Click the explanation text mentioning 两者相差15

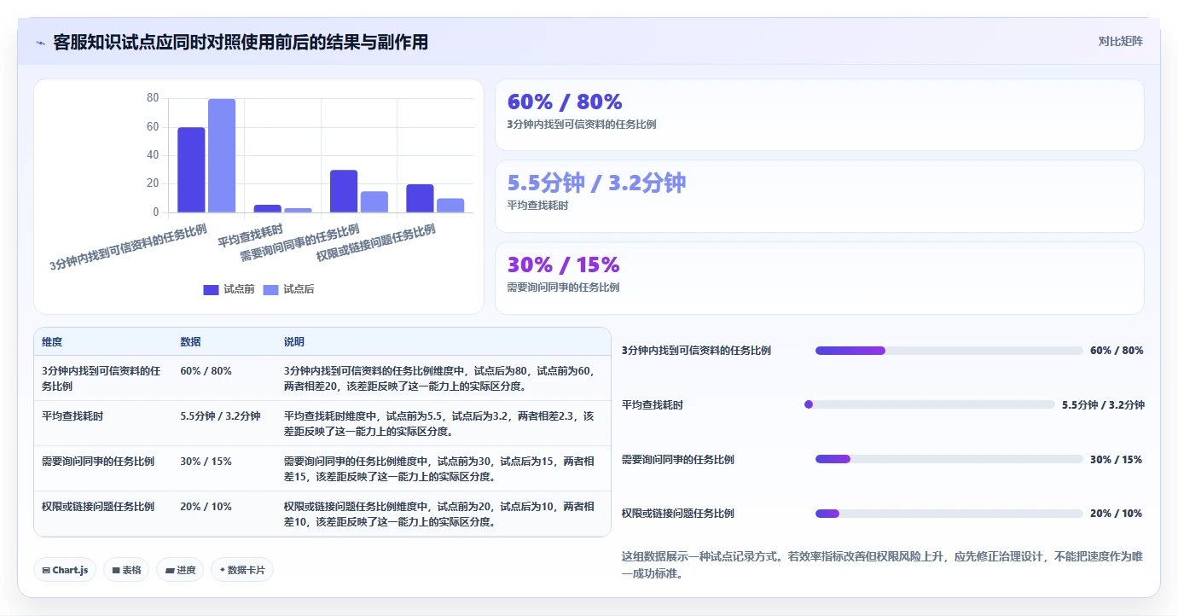[439, 469]
